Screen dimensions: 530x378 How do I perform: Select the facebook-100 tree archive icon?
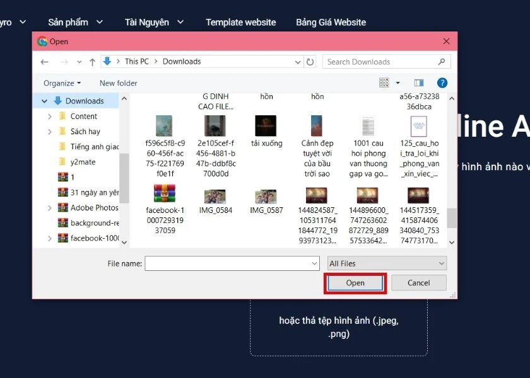tap(63, 238)
